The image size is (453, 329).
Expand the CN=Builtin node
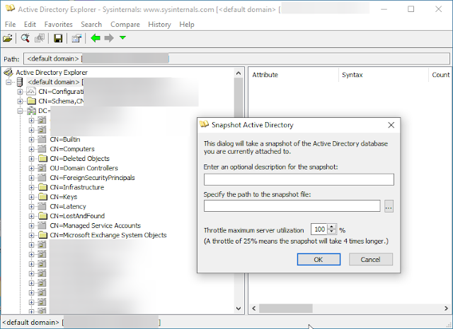(x=31, y=140)
